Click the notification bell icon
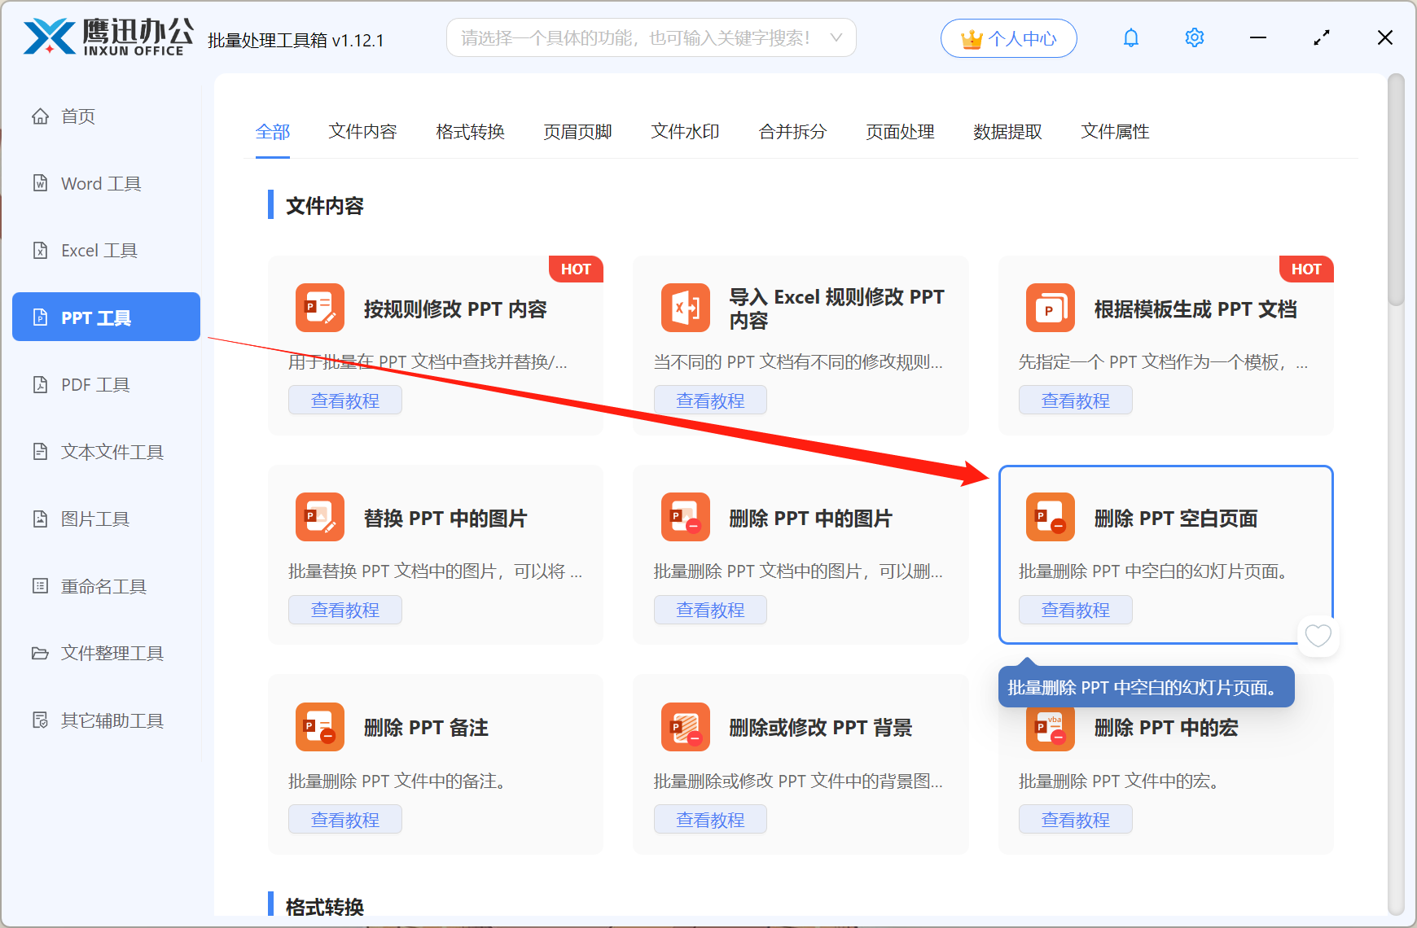Image resolution: width=1417 pixels, height=928 pixels. click(x=1130, y=37)
